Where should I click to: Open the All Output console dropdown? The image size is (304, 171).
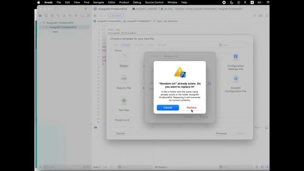tap(161, 167)
